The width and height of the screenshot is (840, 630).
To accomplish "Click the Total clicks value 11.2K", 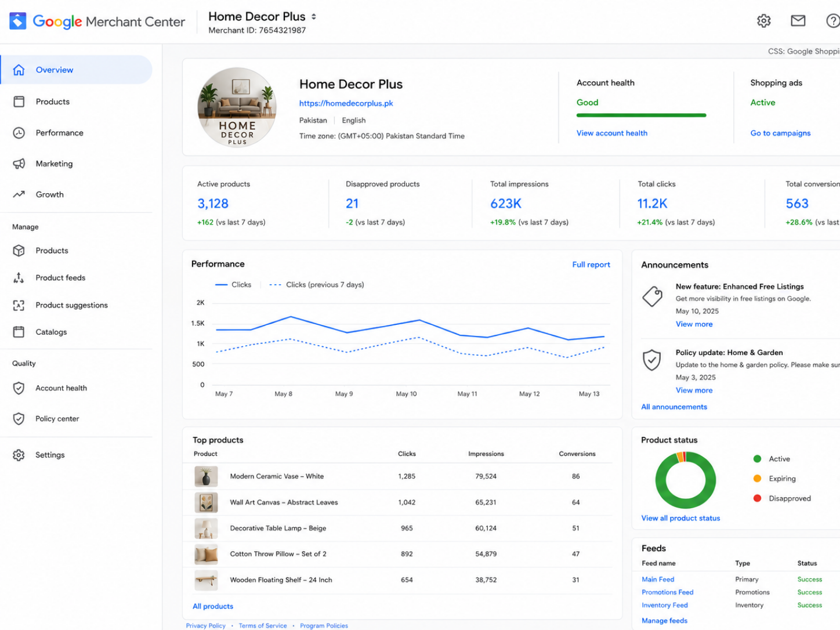I will pyautogui.click(x=653, y=204).
